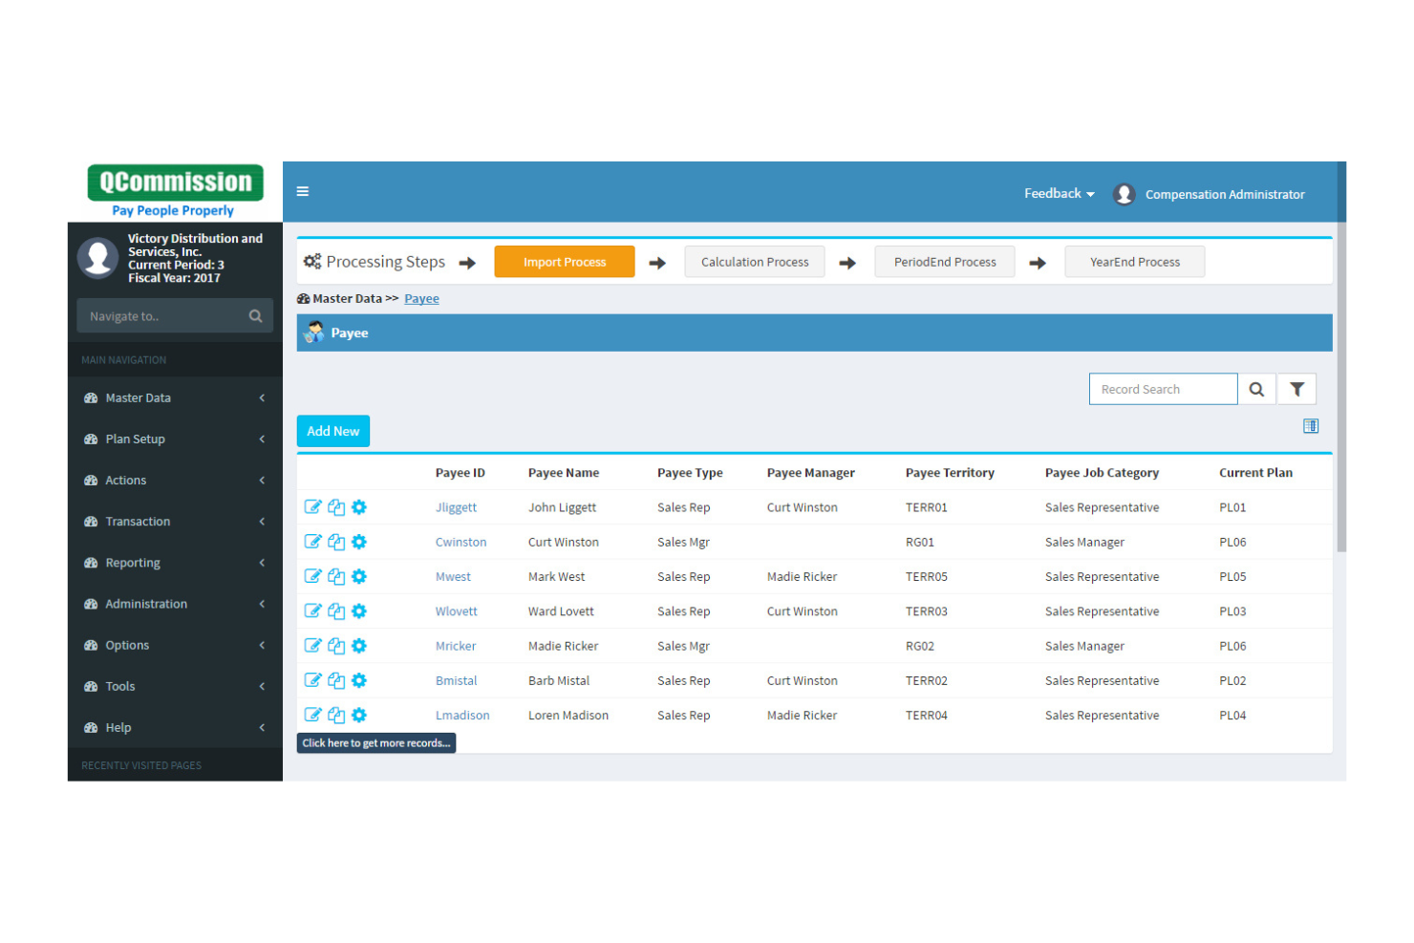The height and width of the screenshot is (943, 1414).
Task: Edit the Barb Mistal payee record
Action: click(313, 680)
